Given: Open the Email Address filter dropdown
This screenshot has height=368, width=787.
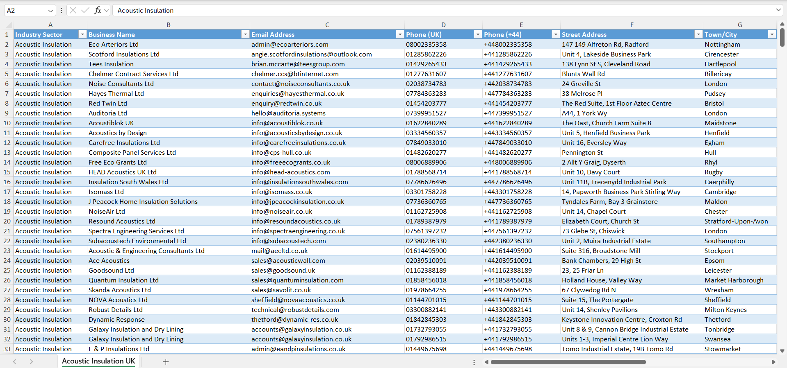Looking at the screenshot, I should click(x=400, y=34).
